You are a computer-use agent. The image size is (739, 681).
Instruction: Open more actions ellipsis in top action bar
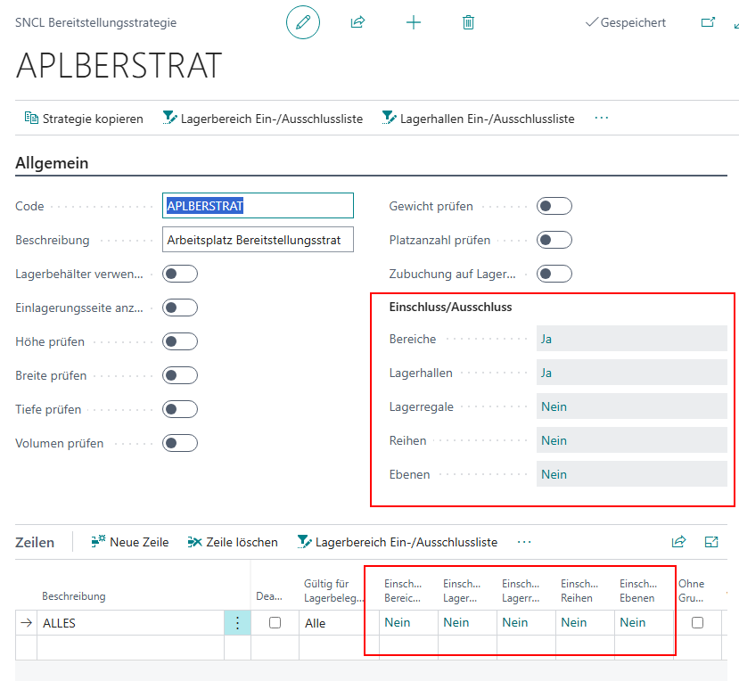coord(601,119)
